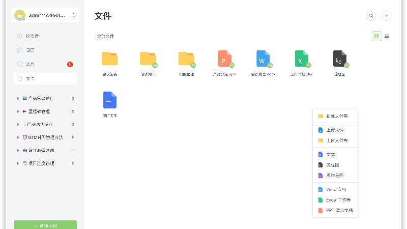Screen dimensions: 407x229
Task: Create a new 思维导图 mind map
Action: 335,176
